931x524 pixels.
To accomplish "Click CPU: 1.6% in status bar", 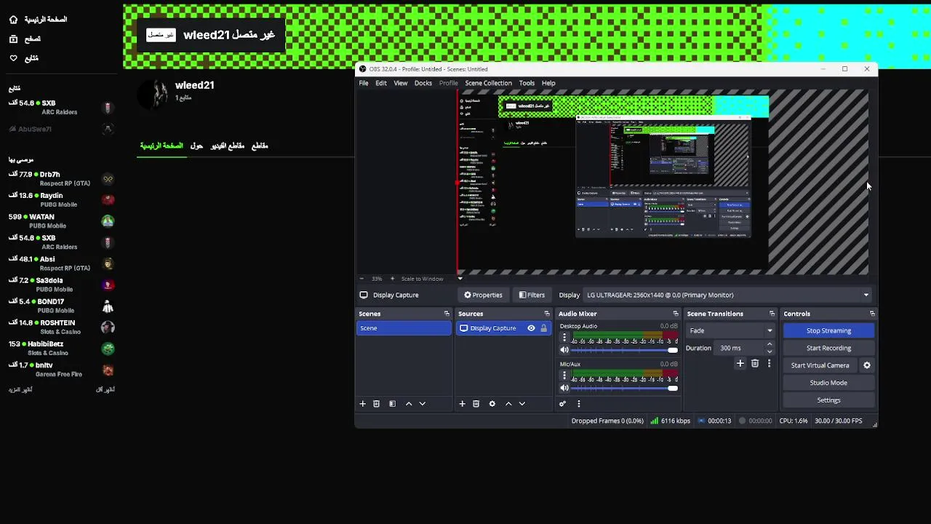I will click(793, 421).
